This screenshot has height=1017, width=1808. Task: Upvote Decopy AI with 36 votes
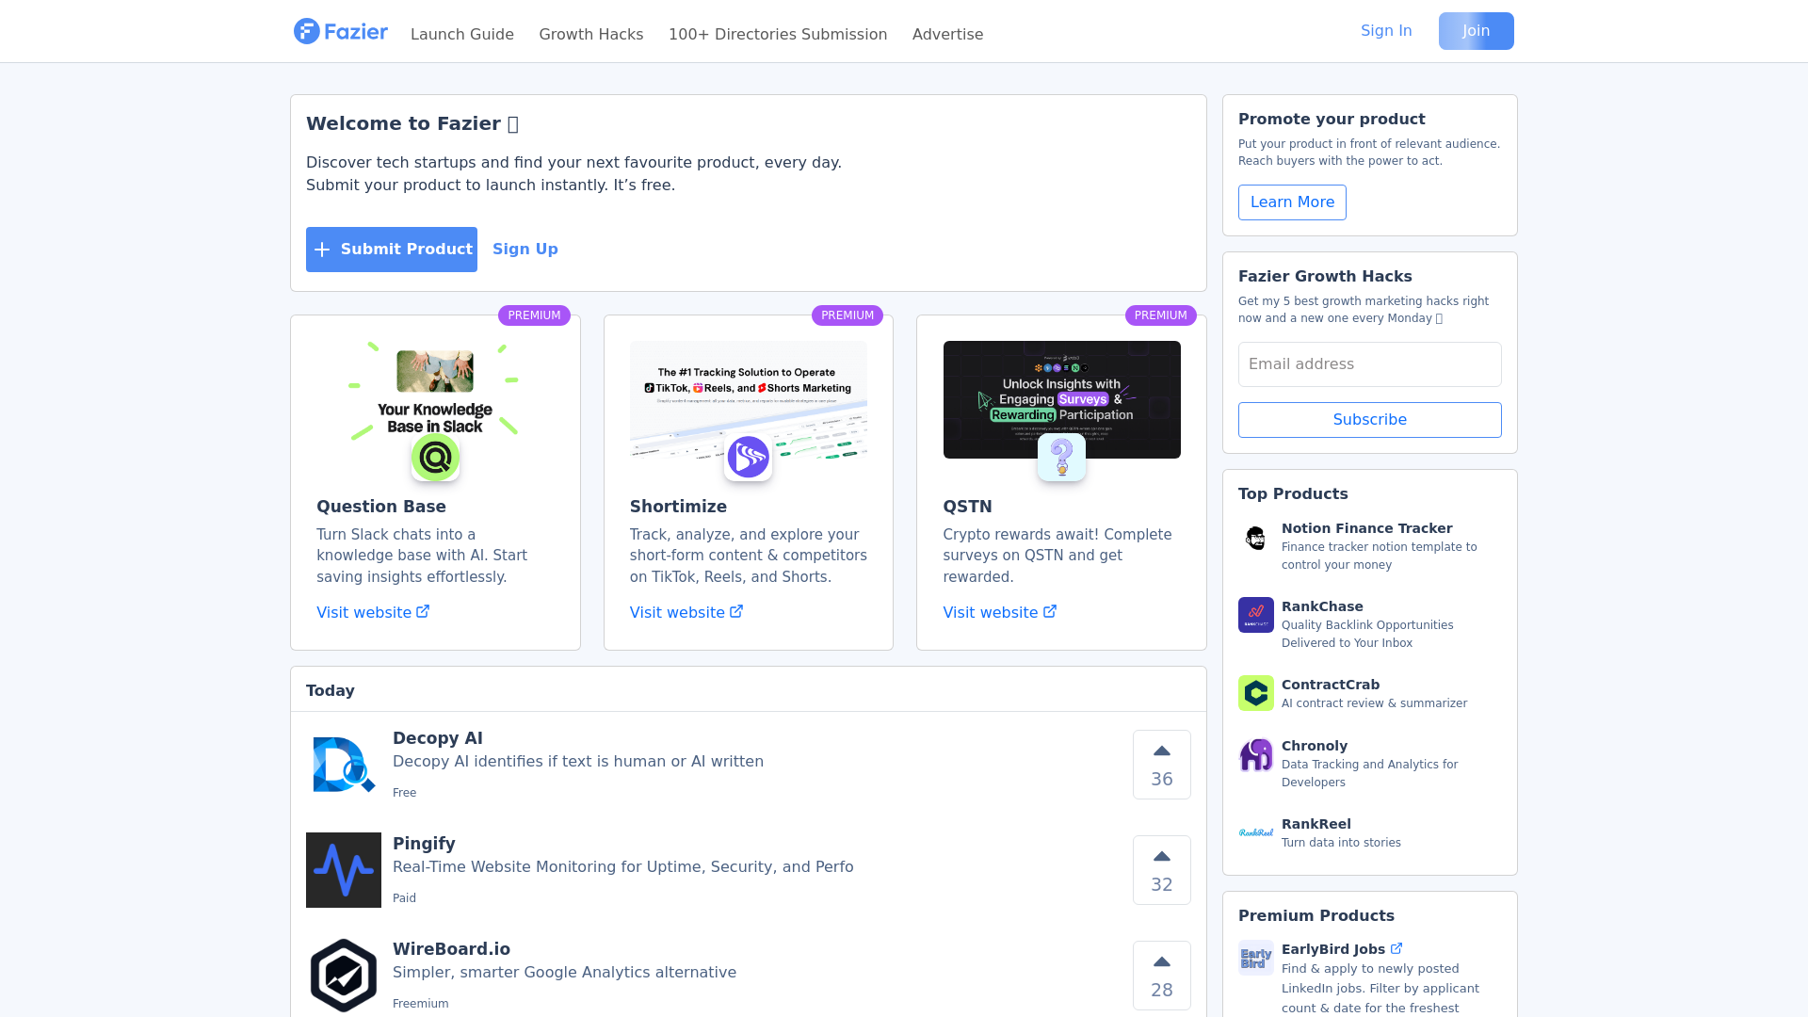pos(1162,765)
